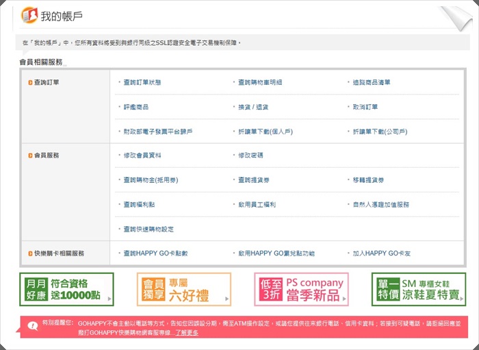
Task: Open the 月月好康 送10000點 banner
Action: (66, 290)
